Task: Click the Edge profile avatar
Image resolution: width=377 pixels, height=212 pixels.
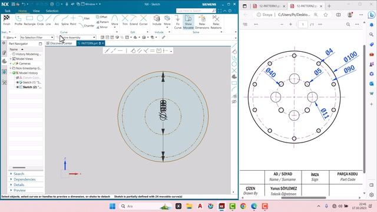Action: point(350,15)
